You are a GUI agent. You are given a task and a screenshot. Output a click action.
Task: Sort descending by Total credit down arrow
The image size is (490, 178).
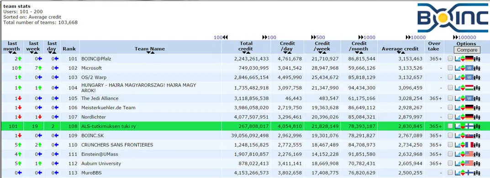244,52
